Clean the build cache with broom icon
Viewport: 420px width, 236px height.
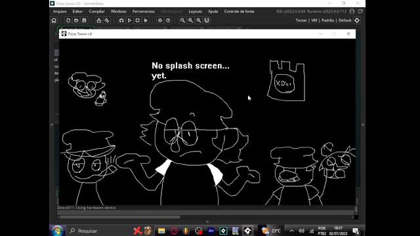(146, 20)
